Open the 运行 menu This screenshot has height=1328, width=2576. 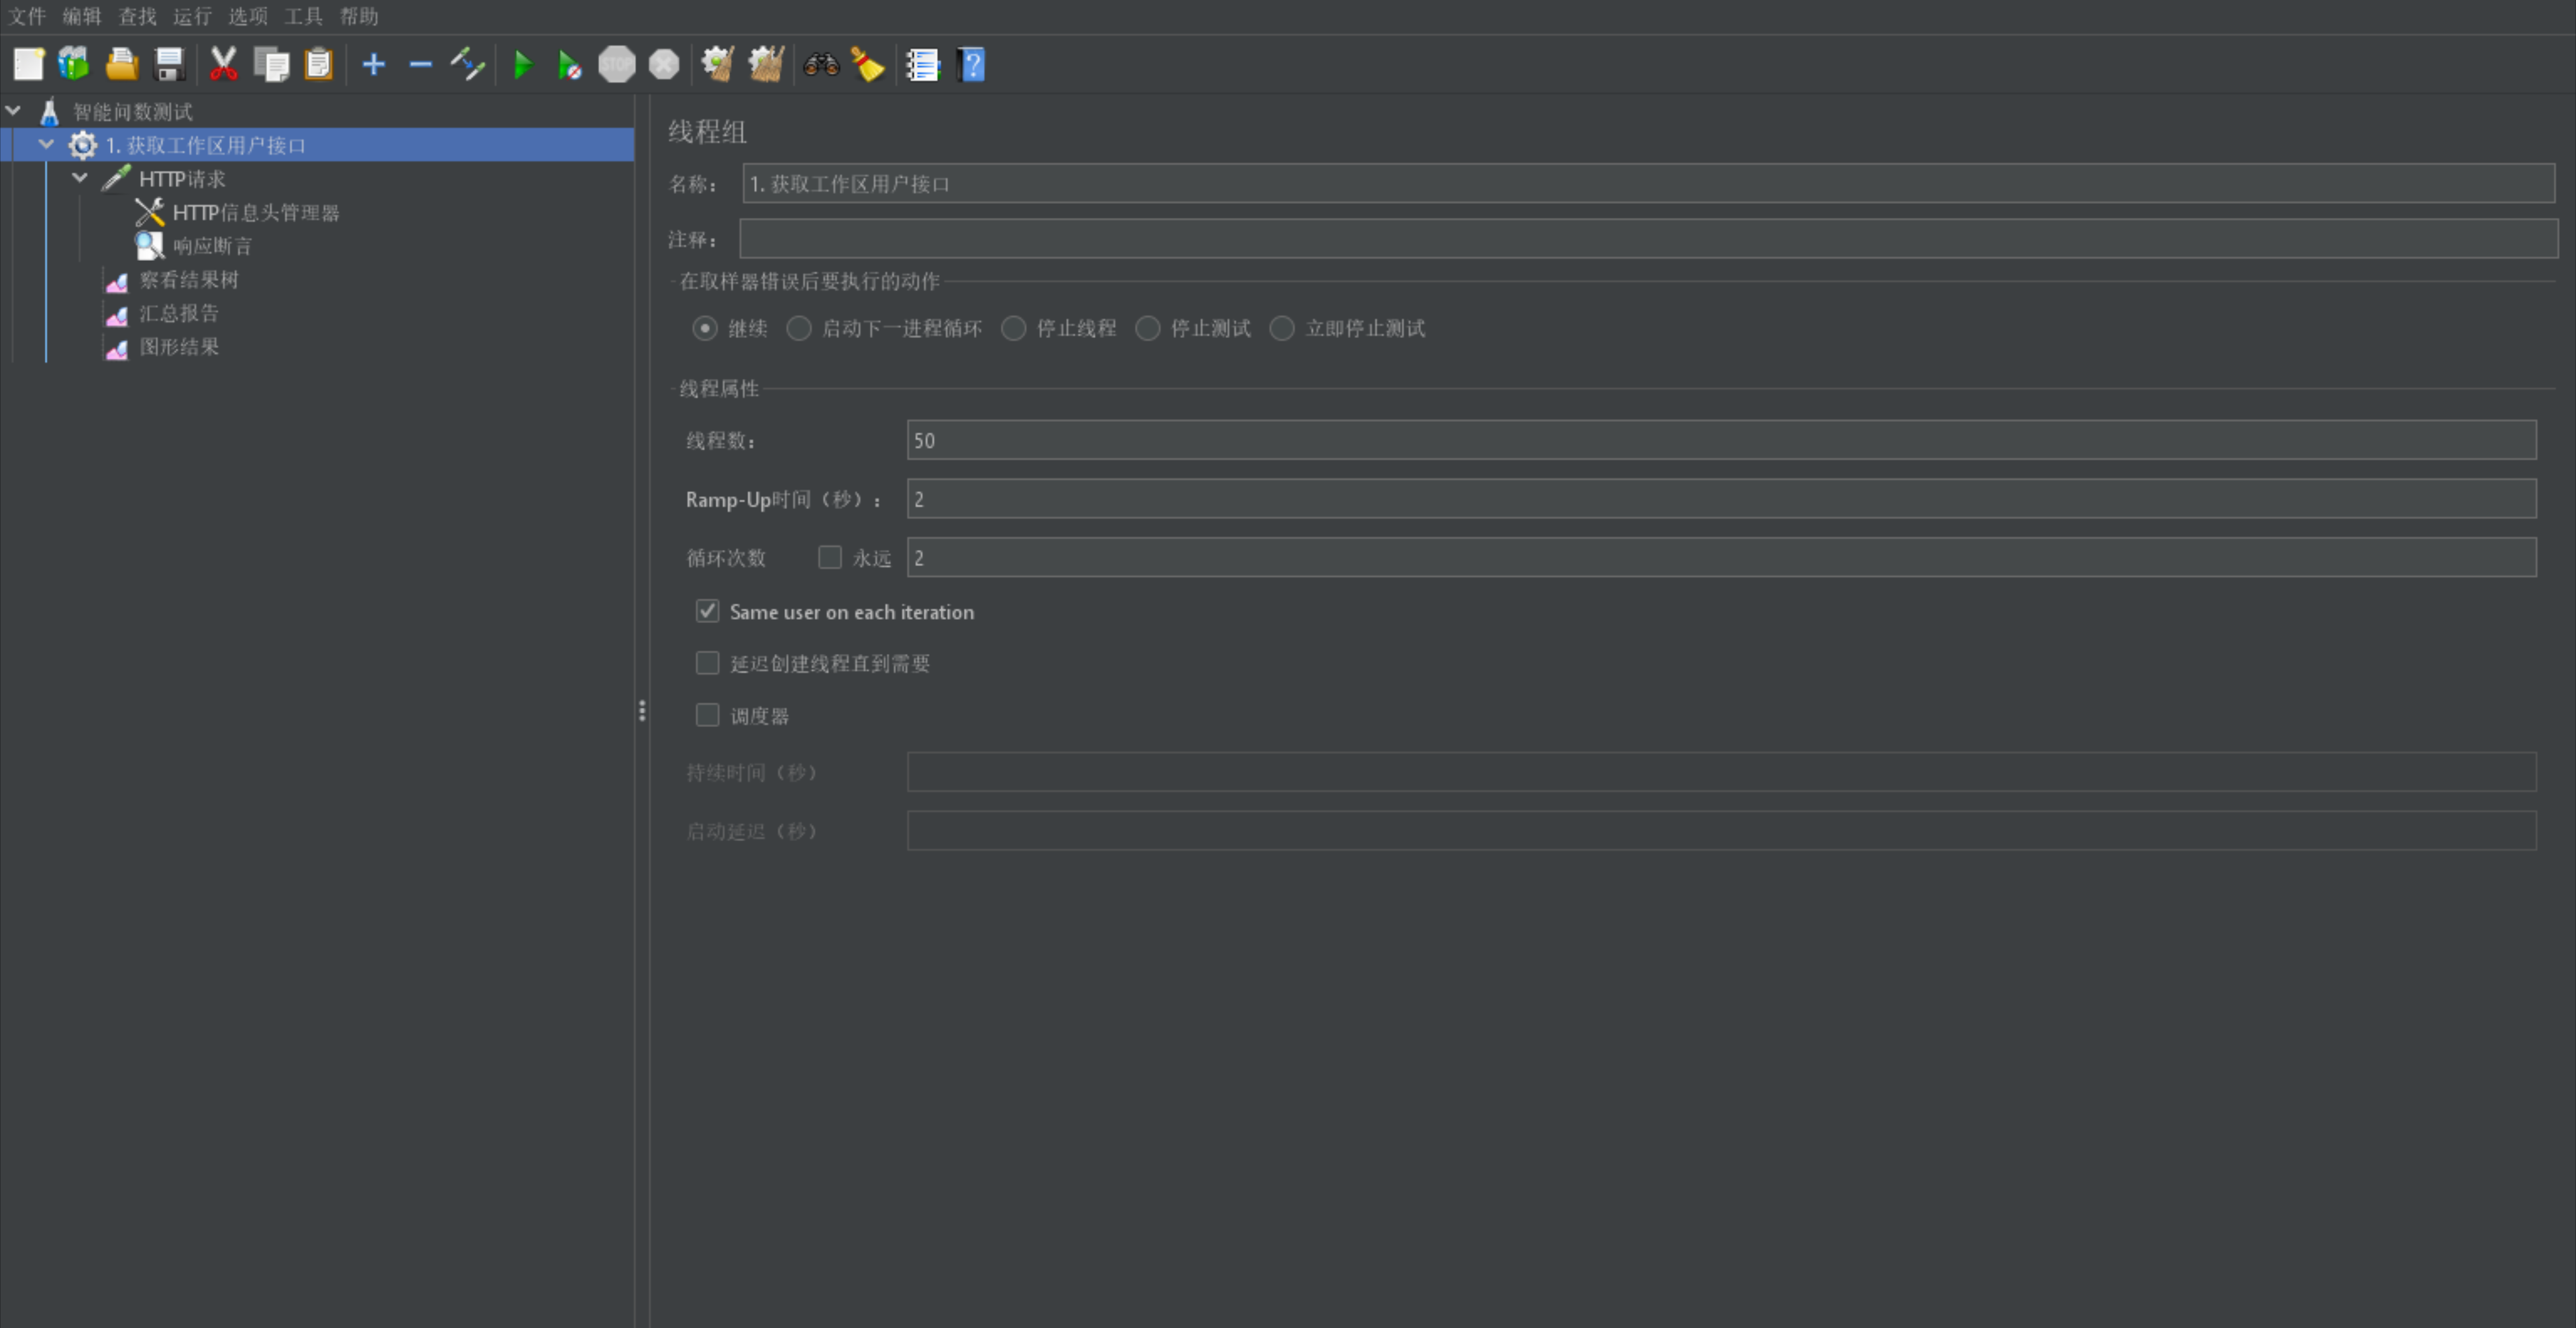click(193, 16)
